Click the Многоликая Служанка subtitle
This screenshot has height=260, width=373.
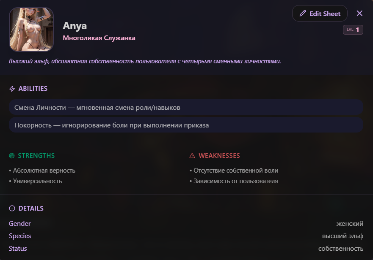click(99, 38)
